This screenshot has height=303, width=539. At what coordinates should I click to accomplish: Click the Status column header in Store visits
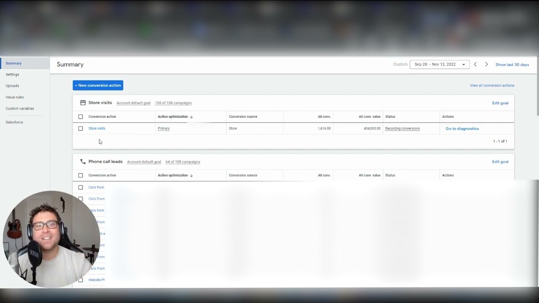pyautogui.click(x=390, y=117)
